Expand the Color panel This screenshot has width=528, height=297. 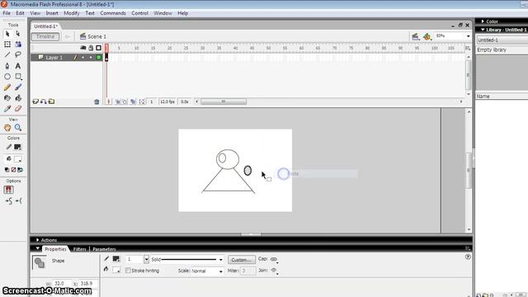click(x=483, y=21)
